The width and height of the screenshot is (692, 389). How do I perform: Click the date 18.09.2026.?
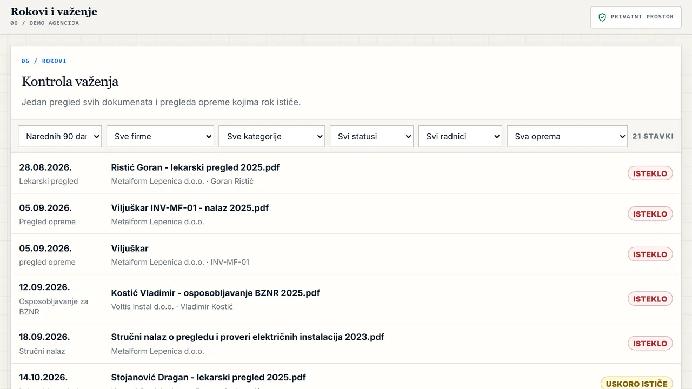44,337
